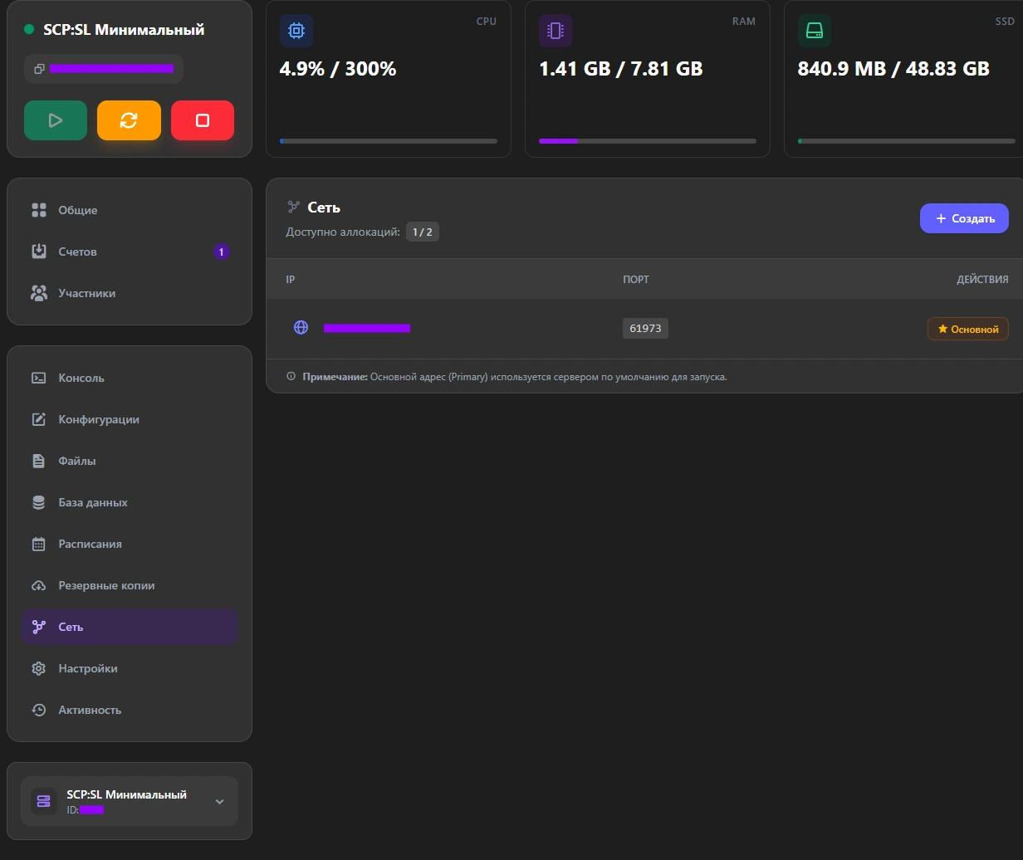Click the 840.9 MB / 48.83 GB value
The width and height of the screenshot is (1023, 860).
tap(893, 69)
